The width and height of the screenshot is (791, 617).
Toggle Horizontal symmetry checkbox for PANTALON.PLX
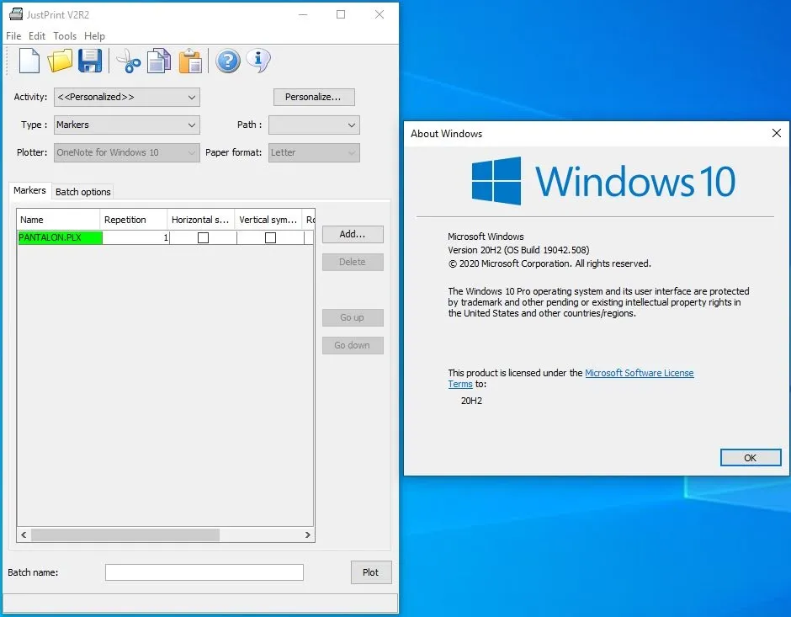tap(203, 238)
